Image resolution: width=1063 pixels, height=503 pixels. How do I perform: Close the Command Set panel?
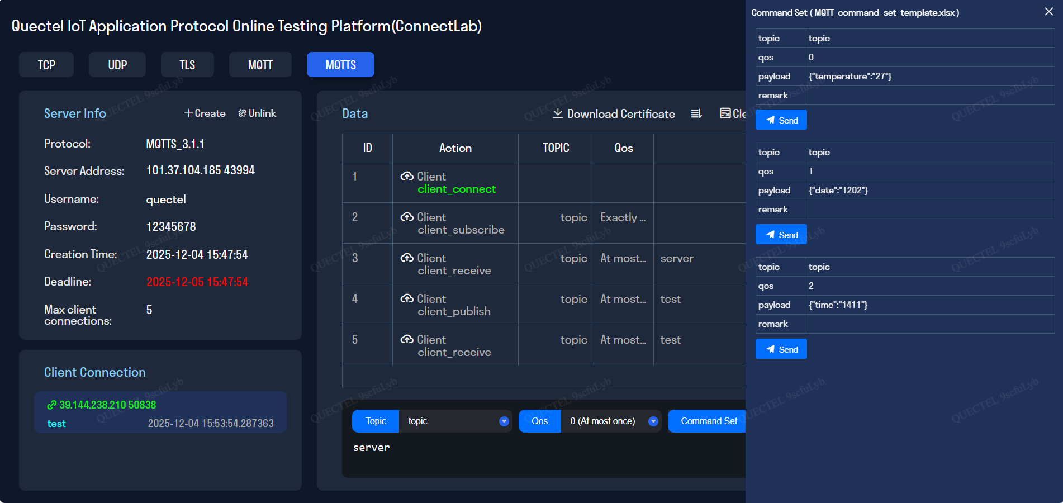tap(1048, 12)
